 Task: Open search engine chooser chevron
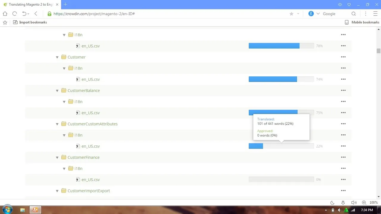tap(318, 14)
